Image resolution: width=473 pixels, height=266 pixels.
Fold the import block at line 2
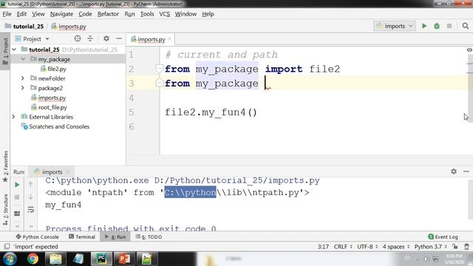(x=160, y=69)
